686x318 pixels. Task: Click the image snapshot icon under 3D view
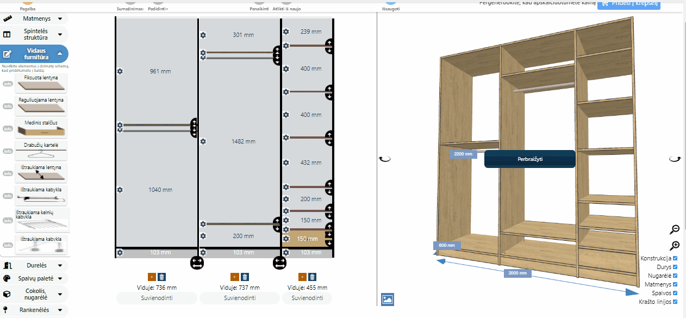[388, 299]
